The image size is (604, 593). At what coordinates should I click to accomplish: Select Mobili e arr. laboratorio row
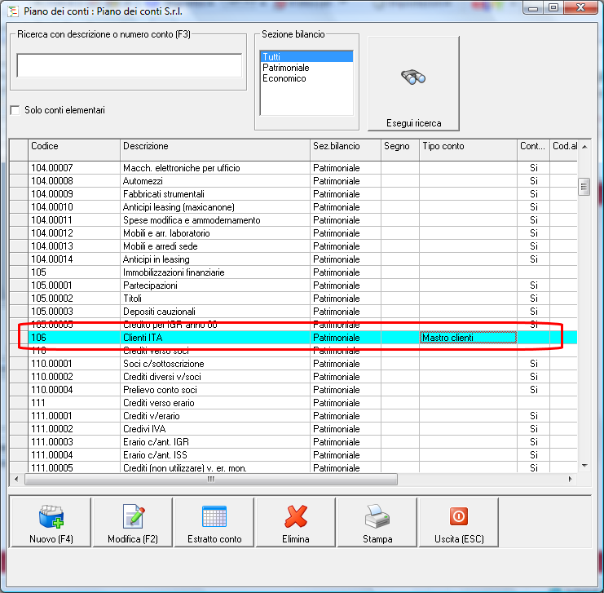[x=293, y=233]
